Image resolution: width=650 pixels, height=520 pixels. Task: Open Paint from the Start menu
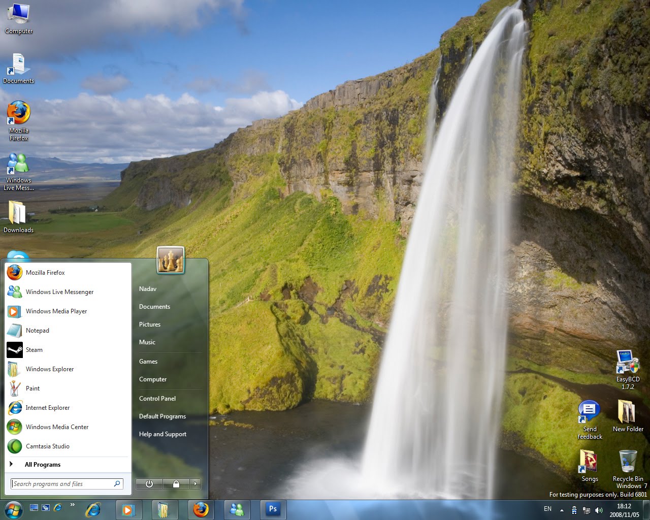coord(68,388)
